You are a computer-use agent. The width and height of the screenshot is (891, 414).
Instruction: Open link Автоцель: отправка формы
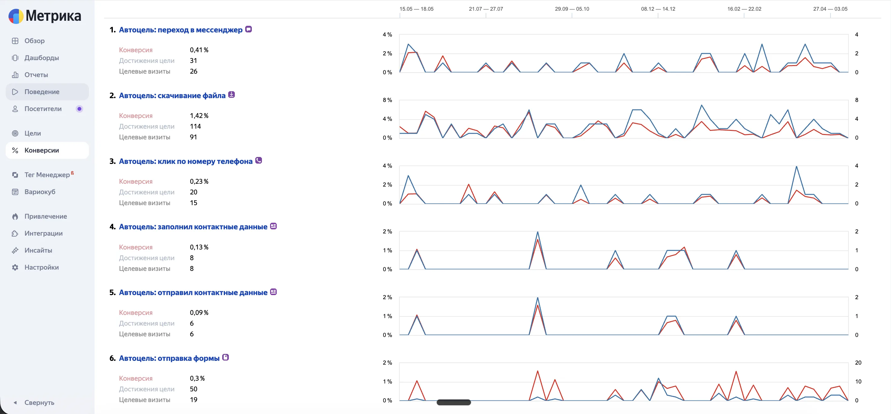(x=169, y=358)
